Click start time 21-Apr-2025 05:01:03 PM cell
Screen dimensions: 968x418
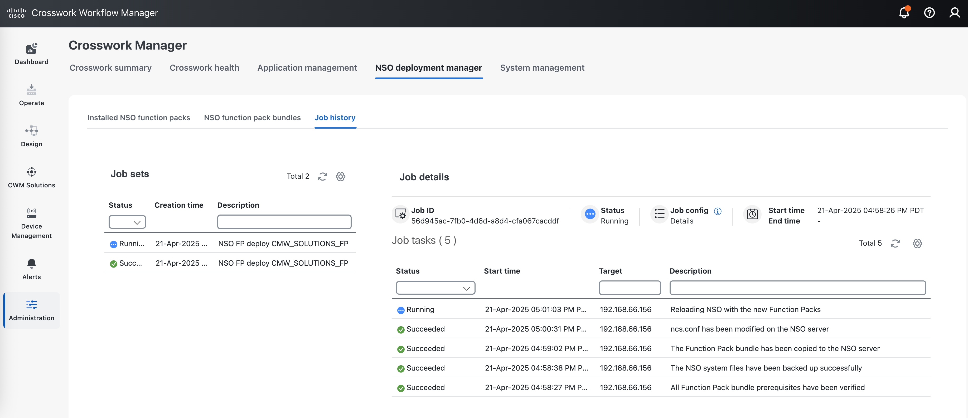[535, 310]
